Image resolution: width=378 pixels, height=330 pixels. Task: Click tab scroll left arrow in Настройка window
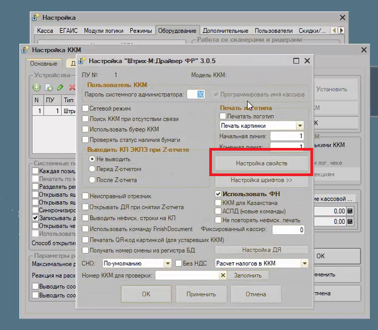pyautogui.click(x=334, y=30)
